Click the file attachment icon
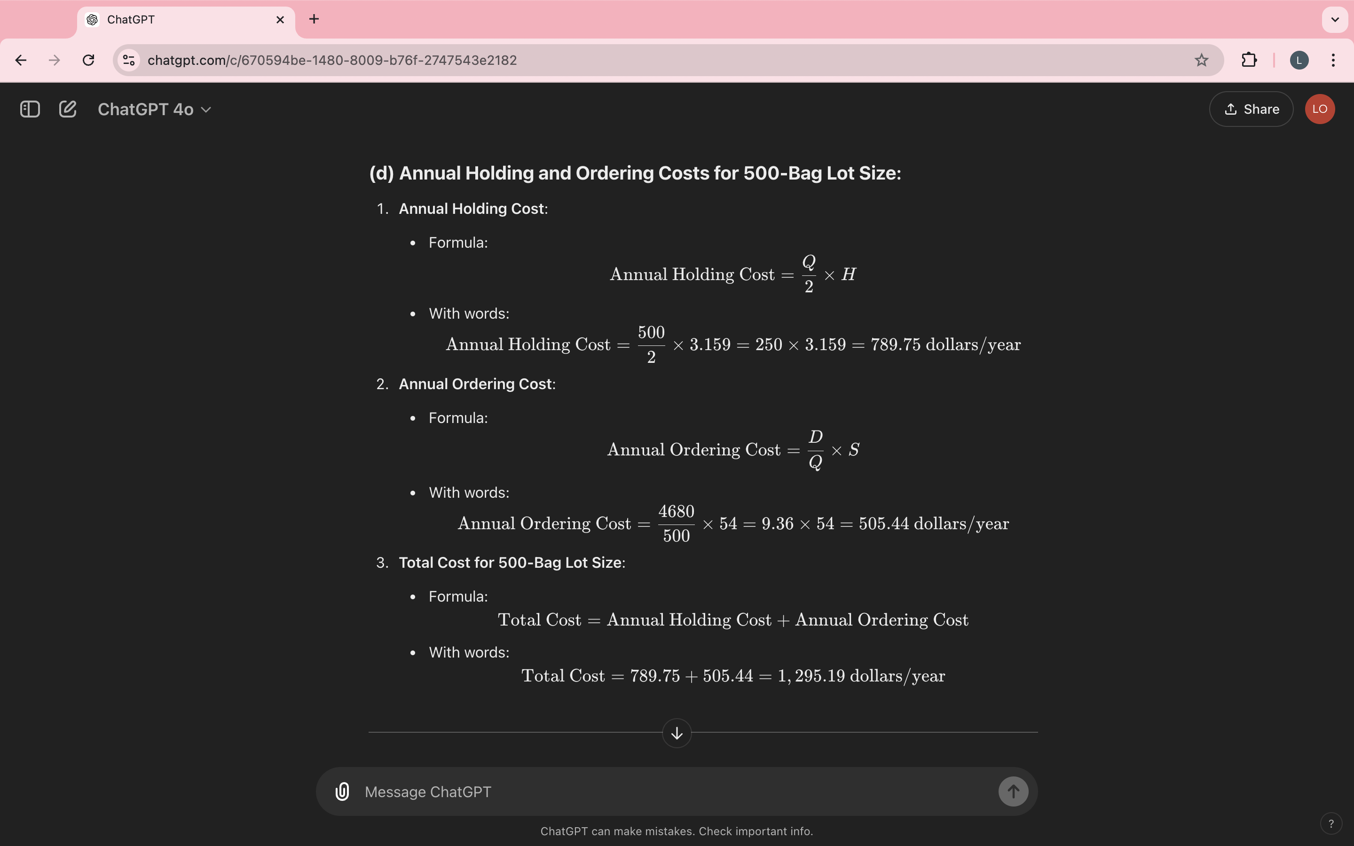This screenshot has height=846, width=1354. (x=342, y=791)
